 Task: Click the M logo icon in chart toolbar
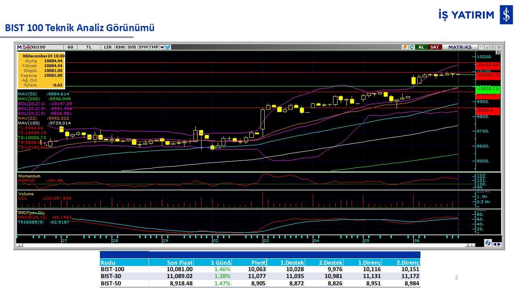(19, 47)
